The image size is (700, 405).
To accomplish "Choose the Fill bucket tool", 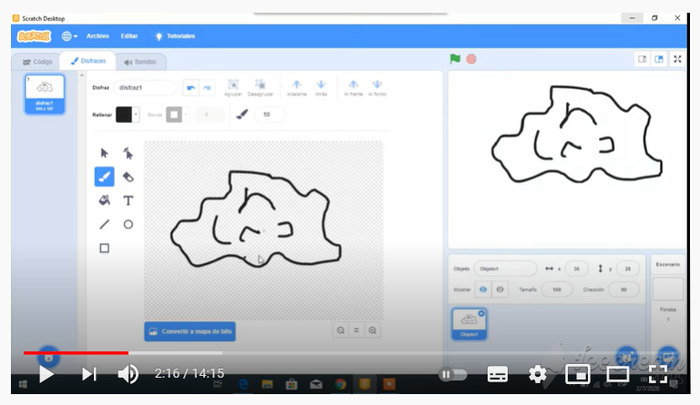I will coord(104,200).
